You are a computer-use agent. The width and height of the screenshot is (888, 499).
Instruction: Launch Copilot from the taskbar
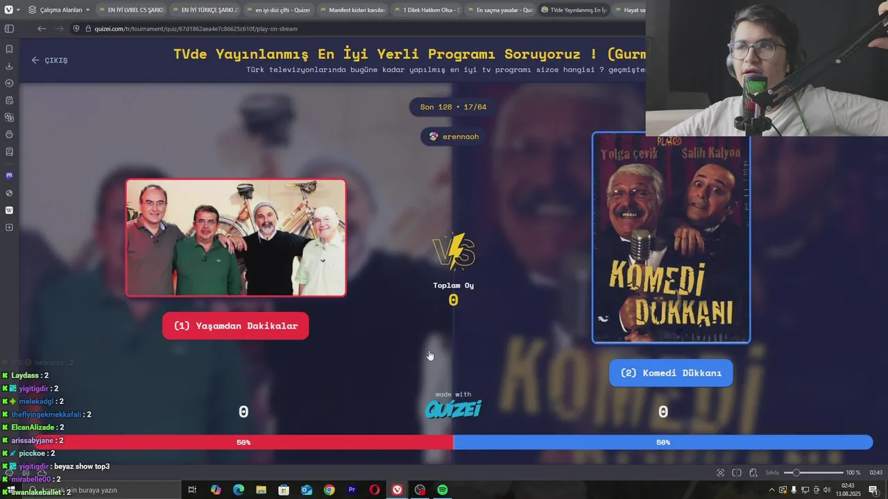(216, 490)
